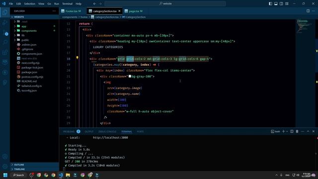Open the Explorer view in activity bar
The height and width of the screenshot is (179, 318).
tap(5, 12)
